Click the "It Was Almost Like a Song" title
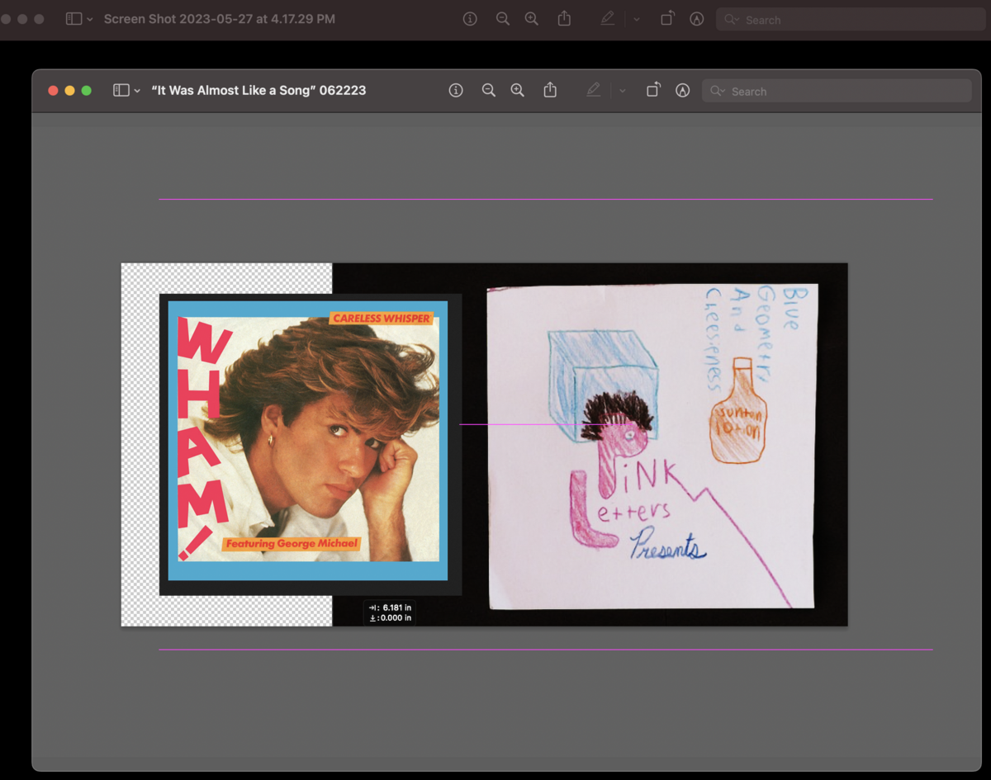991x780 pixels. (258, 91)
